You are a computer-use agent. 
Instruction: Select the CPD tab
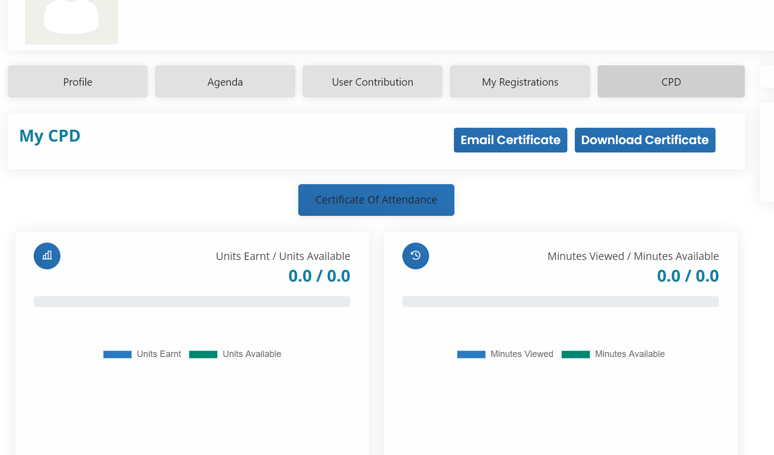[x=671, y=82]
